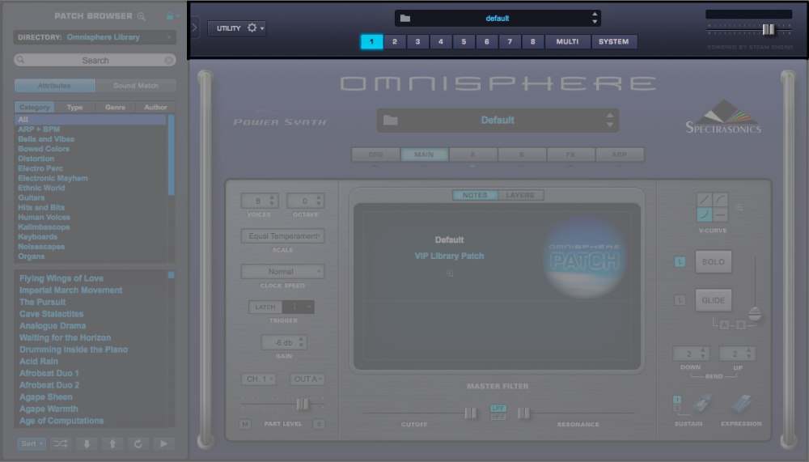
Task: Select the Genre column tab
Action: click(x=115, y=108)
